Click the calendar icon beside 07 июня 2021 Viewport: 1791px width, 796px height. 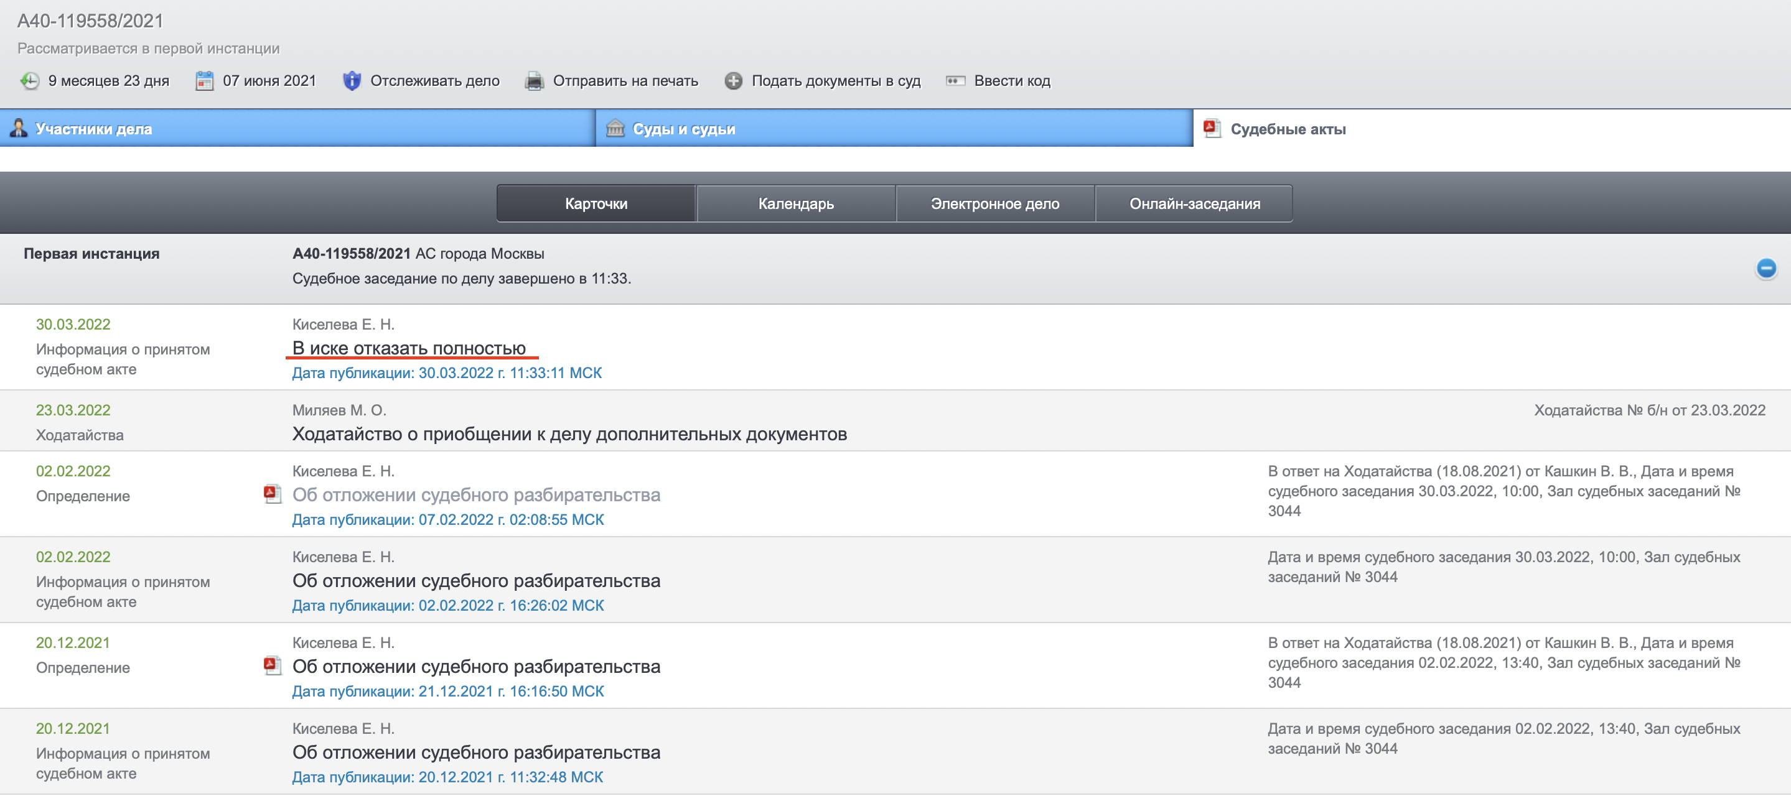[203, 81]
